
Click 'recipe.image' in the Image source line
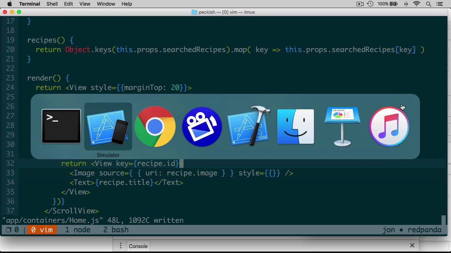(x=192, y=173)
